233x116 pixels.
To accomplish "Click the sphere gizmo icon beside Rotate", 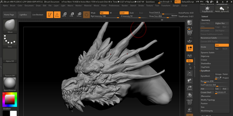I will coord(86,15).
